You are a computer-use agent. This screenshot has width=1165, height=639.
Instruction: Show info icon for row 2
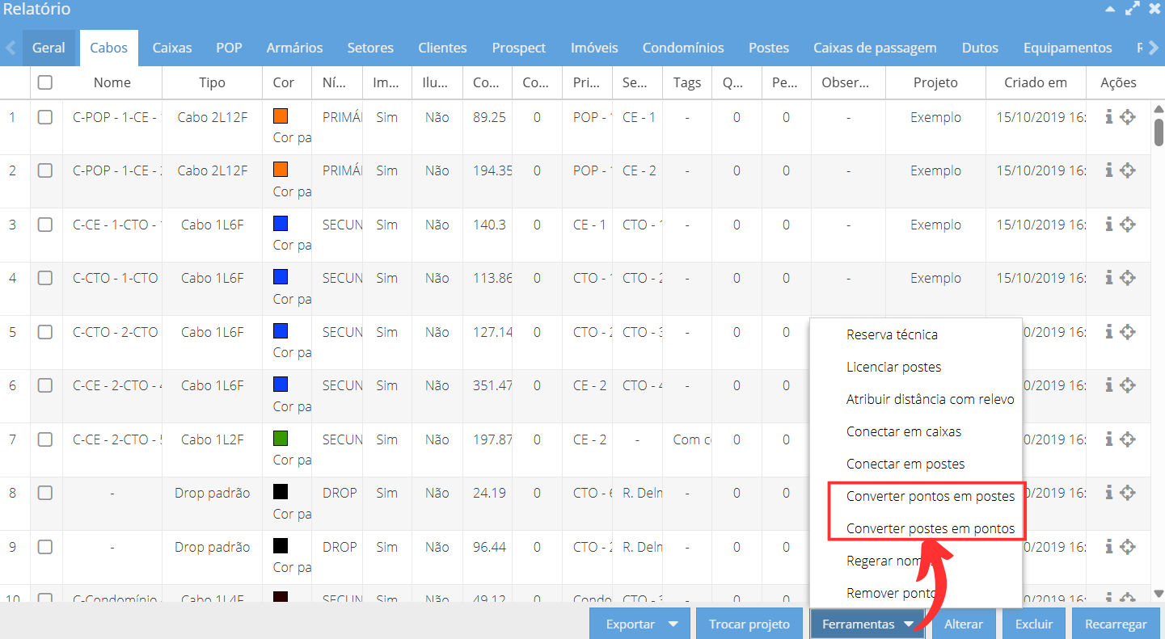[1109, 170]
